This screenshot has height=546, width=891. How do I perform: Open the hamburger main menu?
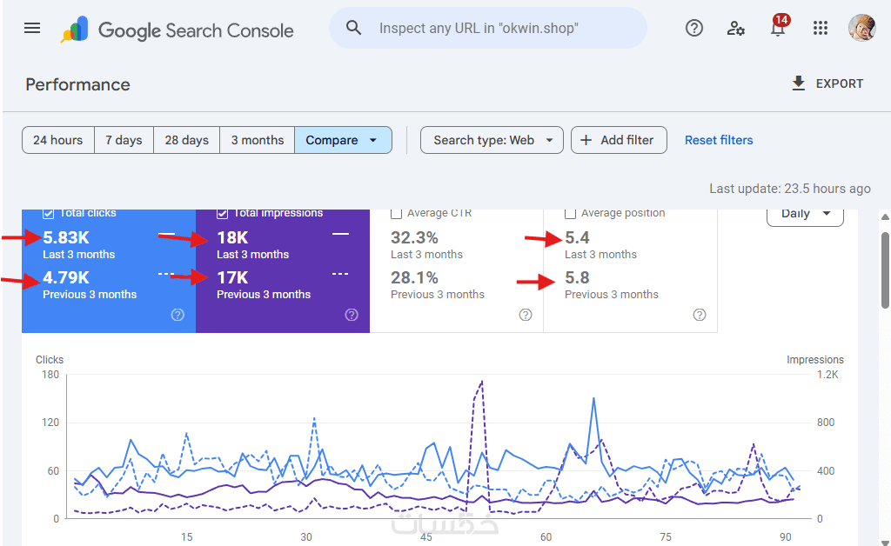(32, 28)
